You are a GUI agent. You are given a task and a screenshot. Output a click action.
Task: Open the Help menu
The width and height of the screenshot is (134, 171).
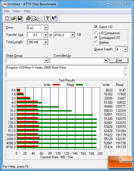(27, 11)
